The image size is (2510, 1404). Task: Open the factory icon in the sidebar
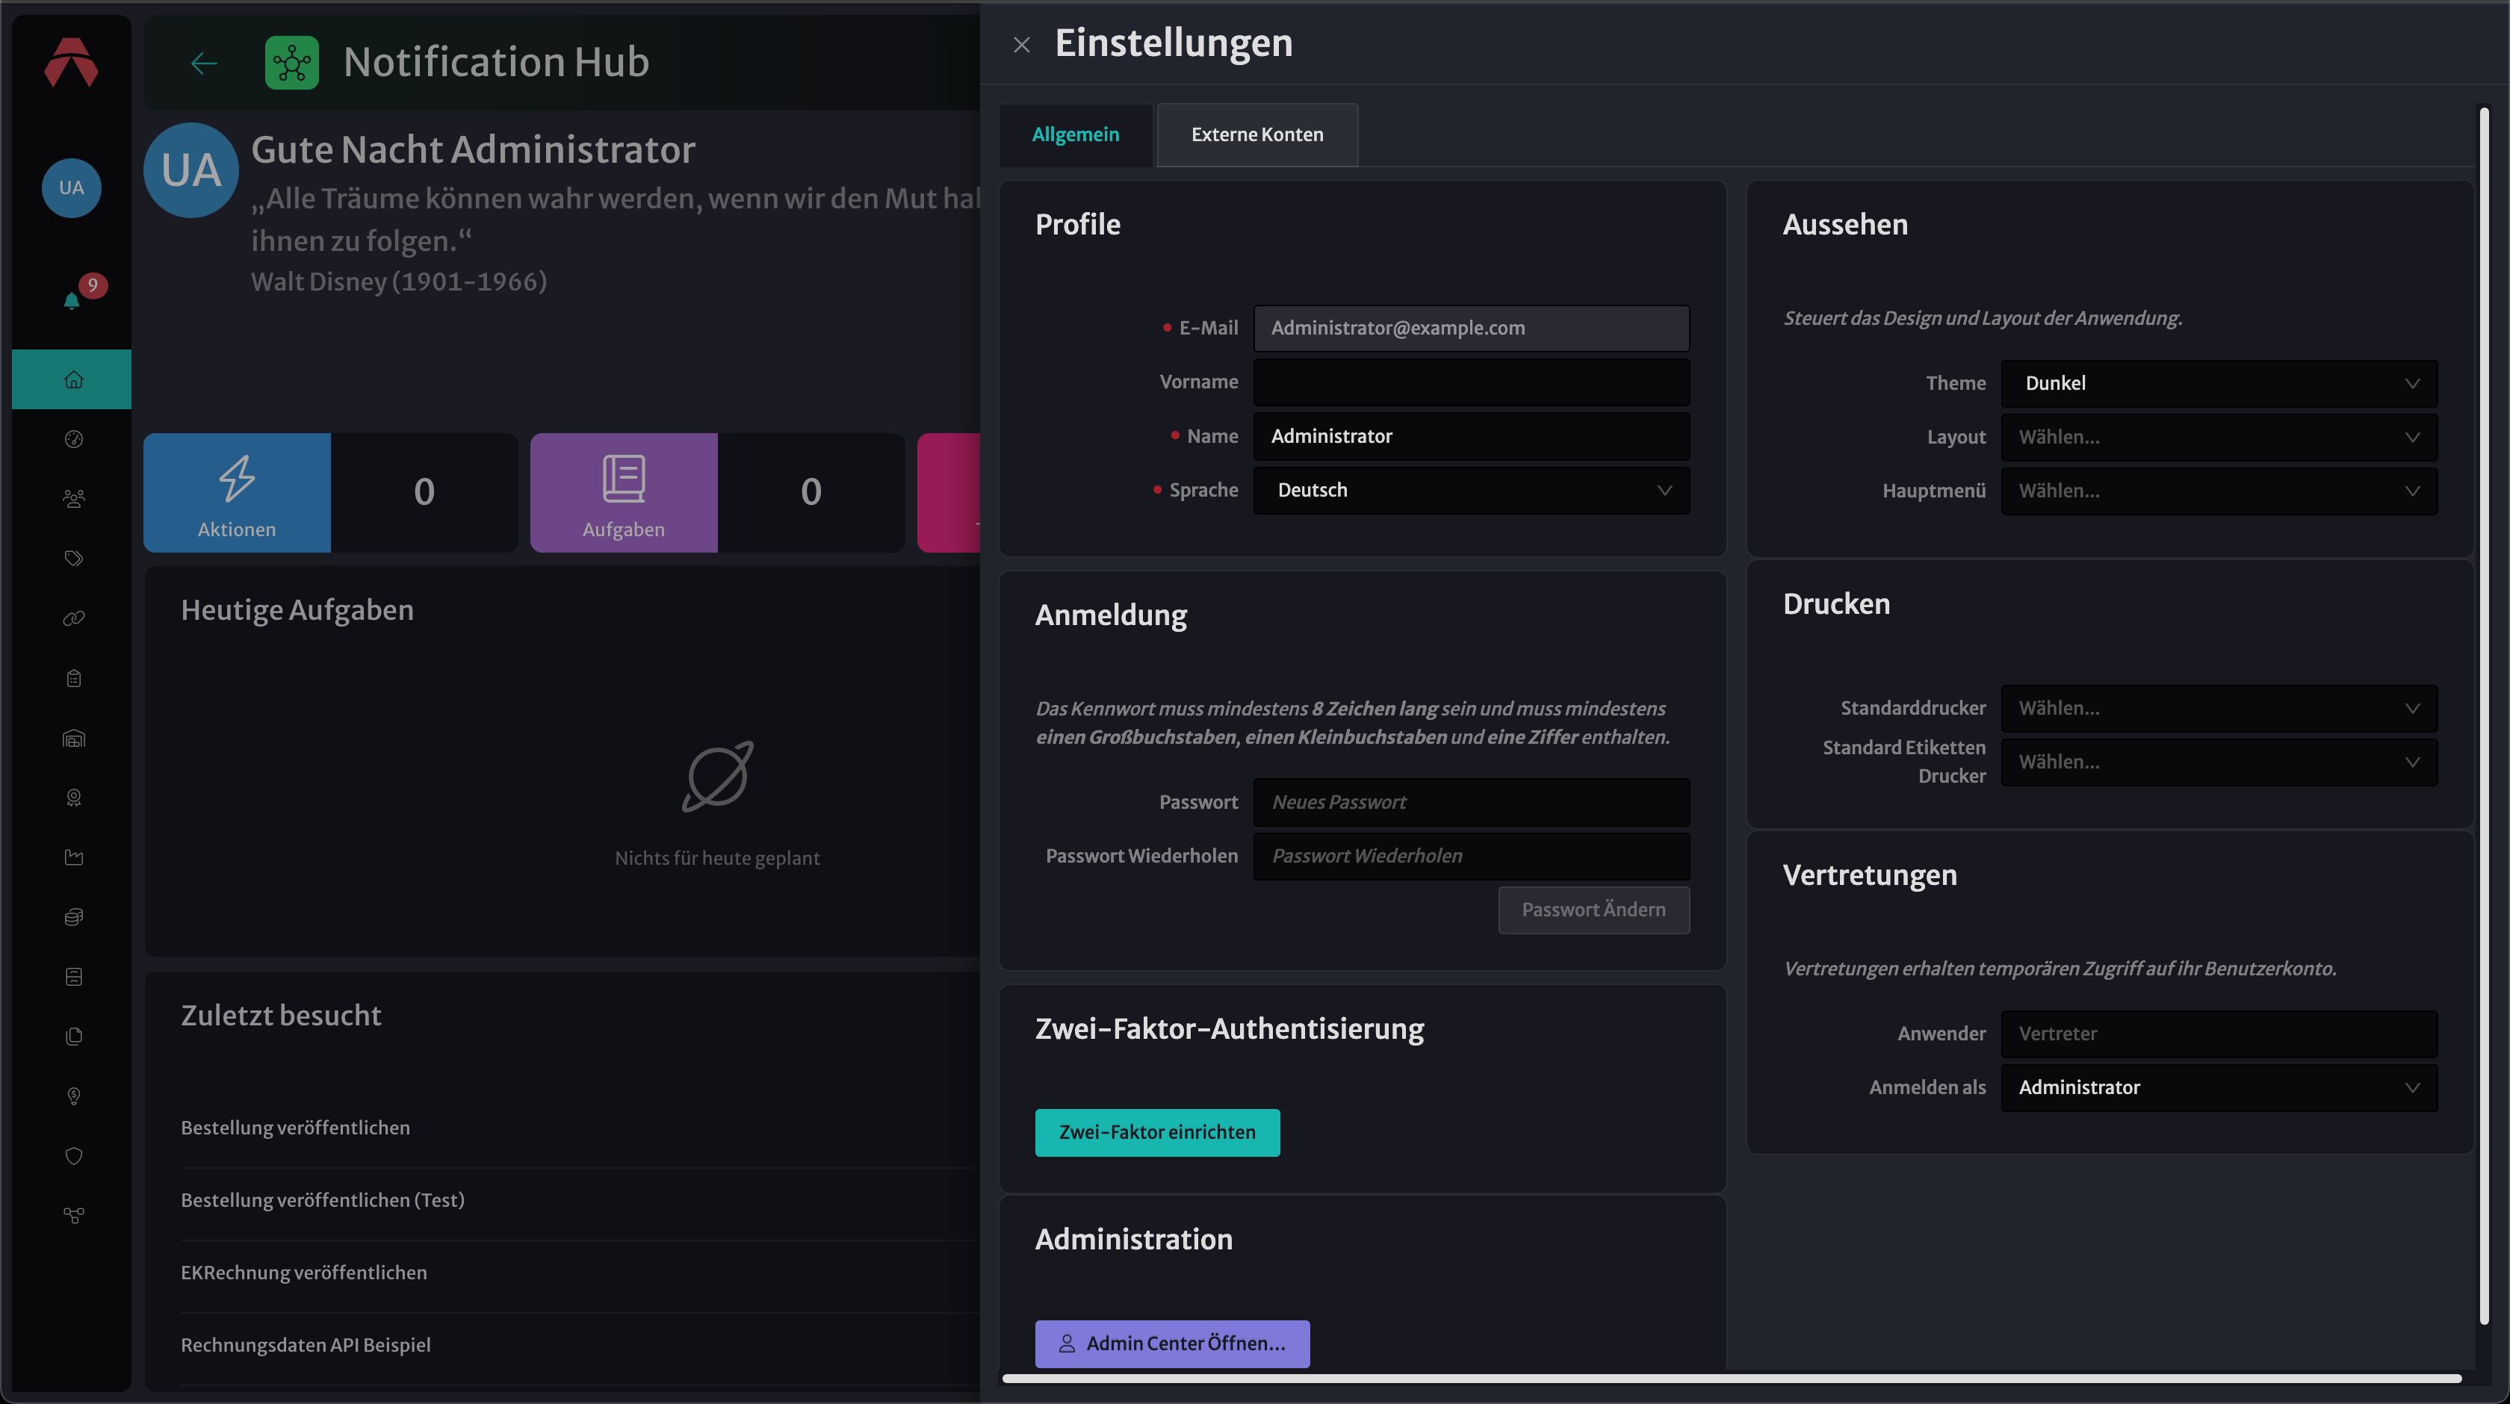coord(73,857)
